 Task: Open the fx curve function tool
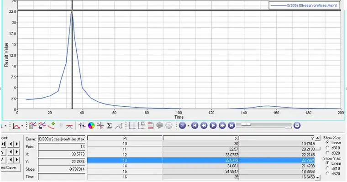[x=42, y=125]
